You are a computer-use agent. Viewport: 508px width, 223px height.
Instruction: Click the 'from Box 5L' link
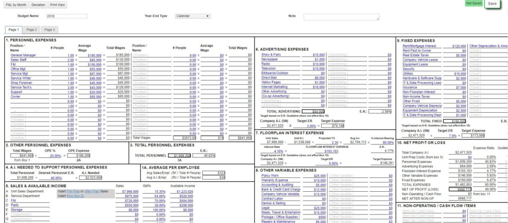pos(75,196)
